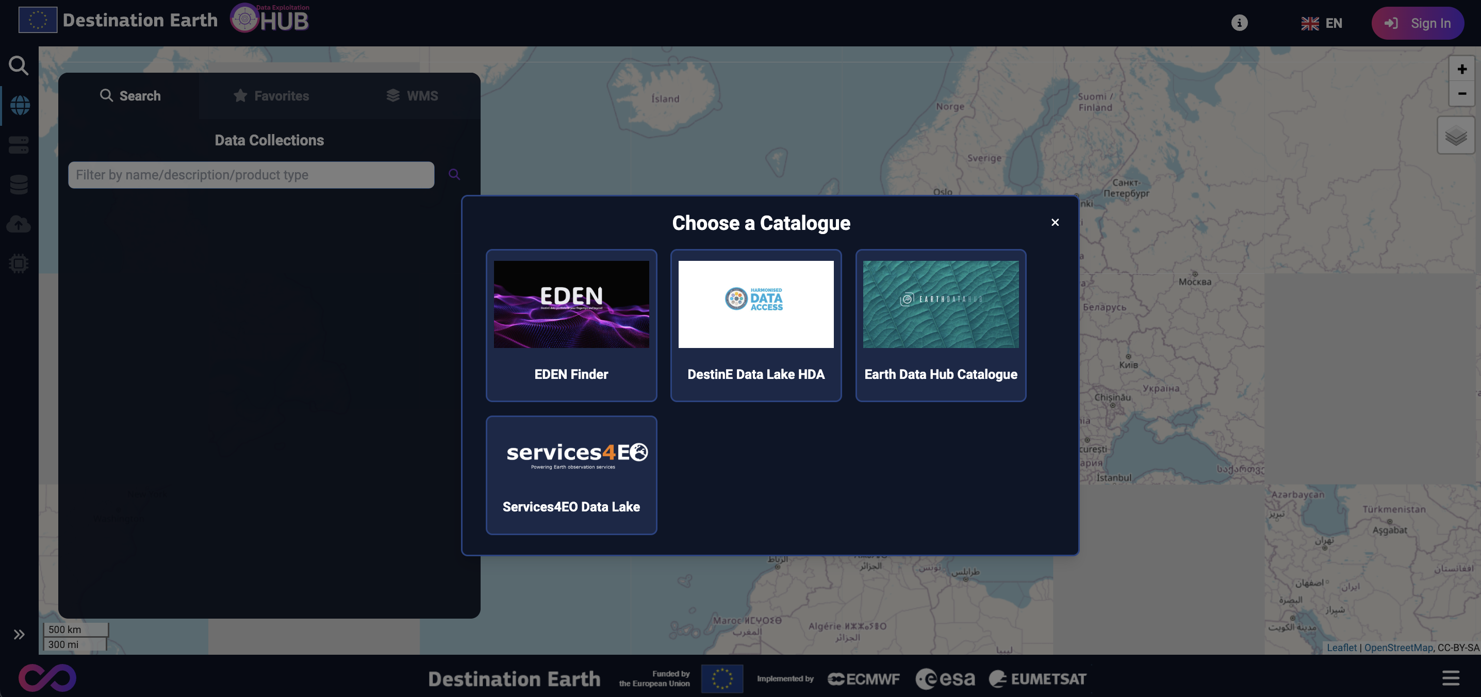This screenshot has height=697, width=1481.
Task: Click the info icon in top bar
Action: pos(1239,23)
